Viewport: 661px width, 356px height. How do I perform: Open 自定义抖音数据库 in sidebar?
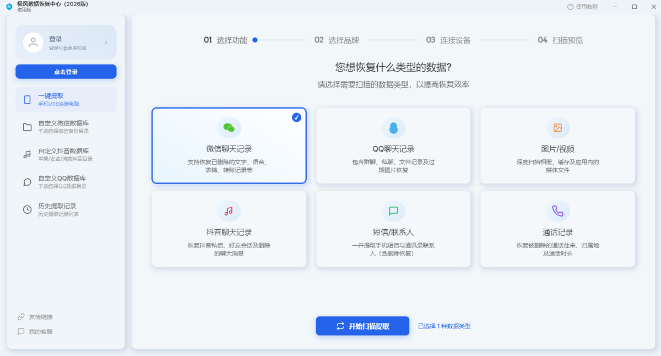click(66, 155)
